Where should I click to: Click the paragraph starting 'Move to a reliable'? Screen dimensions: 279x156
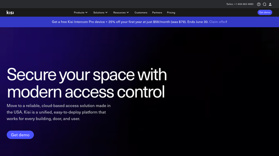59,112
